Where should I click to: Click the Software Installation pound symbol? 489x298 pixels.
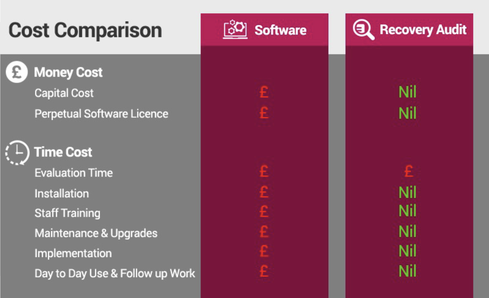pyautogui.click(x=264, y=192)
